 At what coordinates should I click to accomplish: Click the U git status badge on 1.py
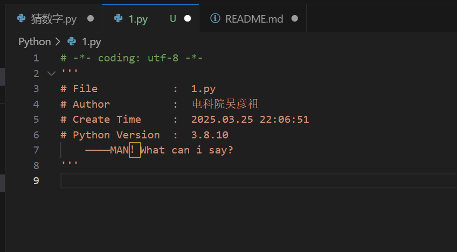click(x=173, y=19)
